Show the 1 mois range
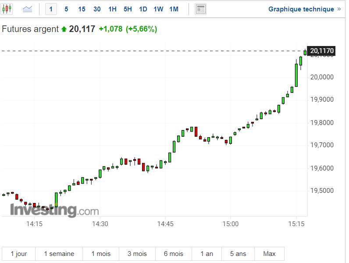This screenshot has height=263, width=349. tap(101, 254)
